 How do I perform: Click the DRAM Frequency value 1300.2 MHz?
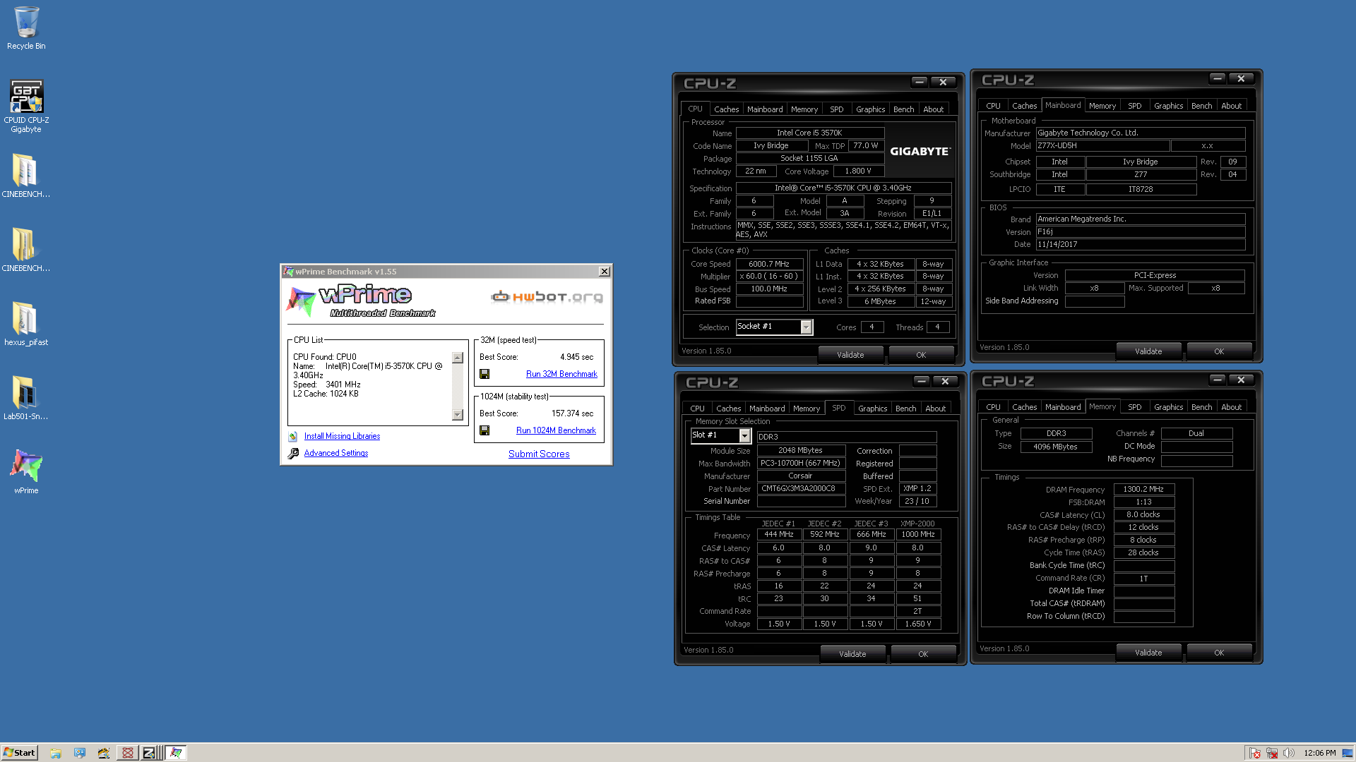[1143, 489]
